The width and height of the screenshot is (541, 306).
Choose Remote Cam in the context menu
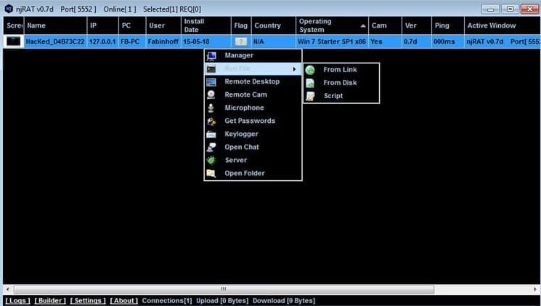pos(253,94)
